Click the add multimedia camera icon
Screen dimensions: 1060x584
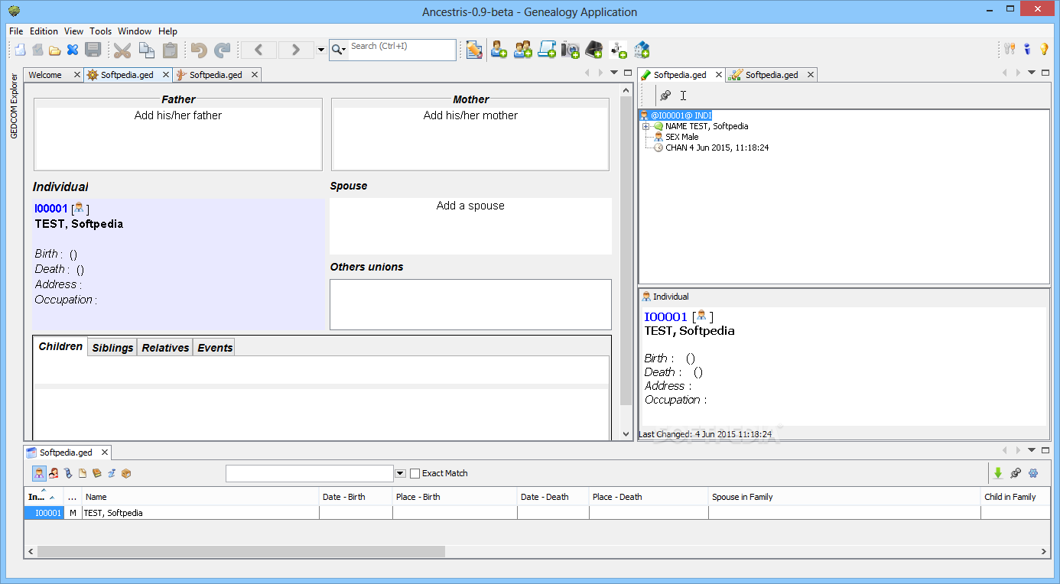tap(570, 50)
